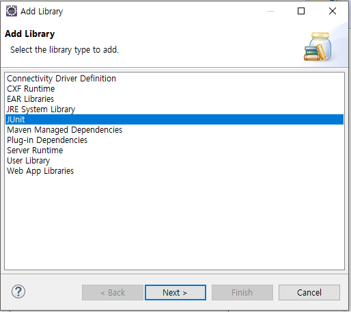Close the Add Library dialog
Image resolution: width=351 pixels, height=312 pixels.
pos(333,11)
